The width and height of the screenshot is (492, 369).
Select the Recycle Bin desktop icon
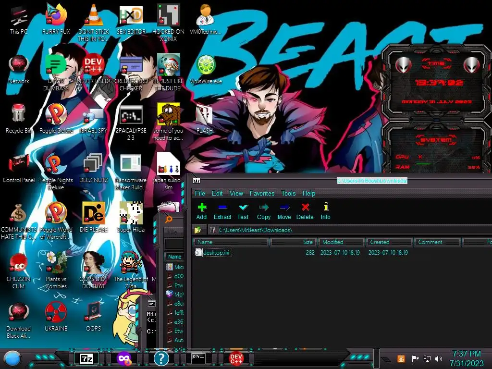pos(19,119)
